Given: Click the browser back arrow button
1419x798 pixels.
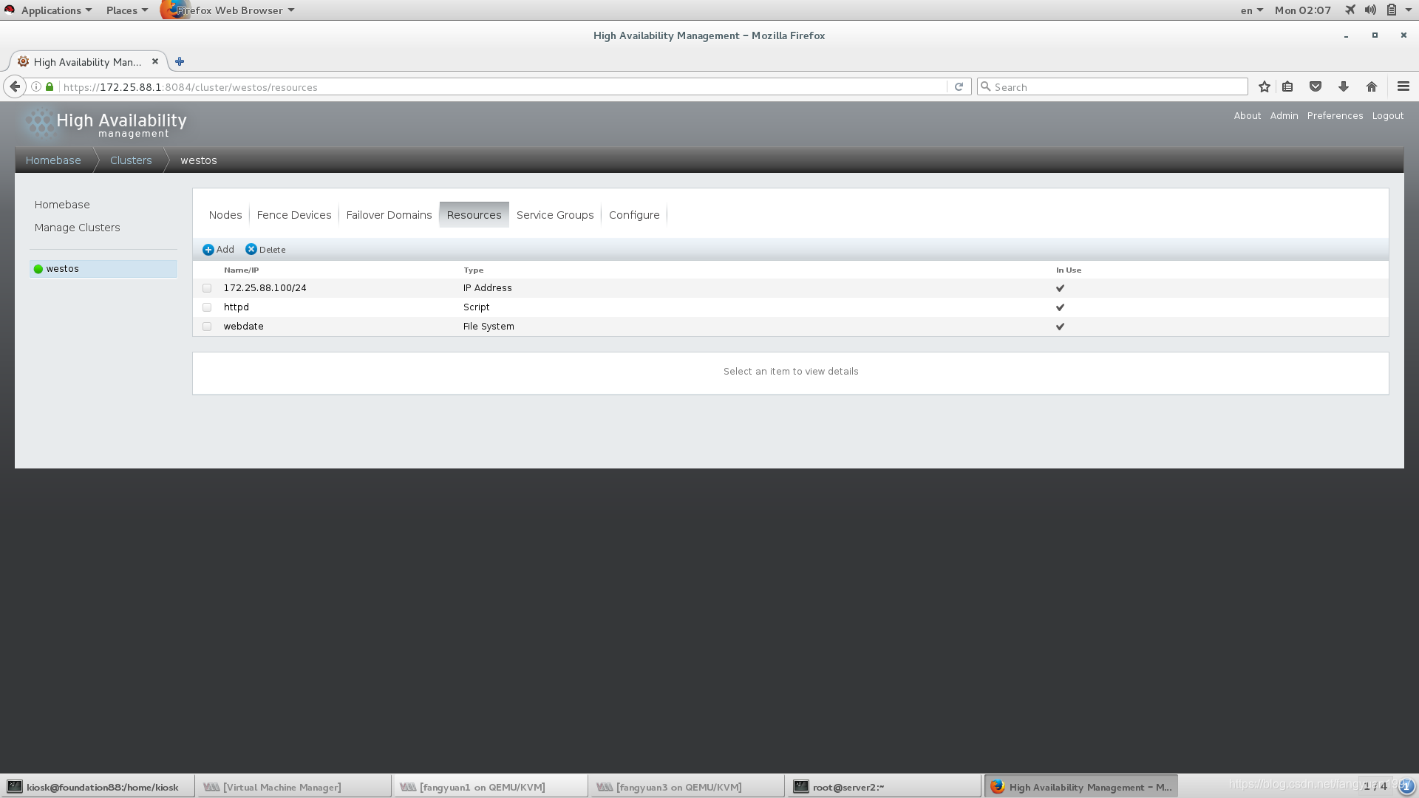Looking at the screenshot, I should coord(15,87).
